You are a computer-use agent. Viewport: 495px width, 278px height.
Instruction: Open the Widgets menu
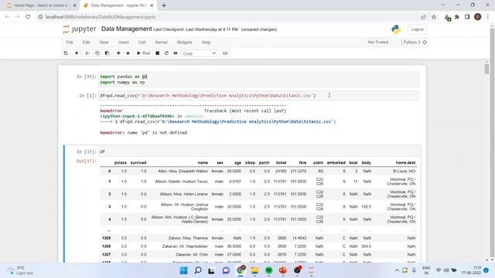[x=184, y=42]
